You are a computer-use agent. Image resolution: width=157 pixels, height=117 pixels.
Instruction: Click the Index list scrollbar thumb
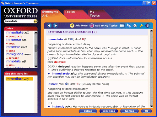[x=36, y=48]
